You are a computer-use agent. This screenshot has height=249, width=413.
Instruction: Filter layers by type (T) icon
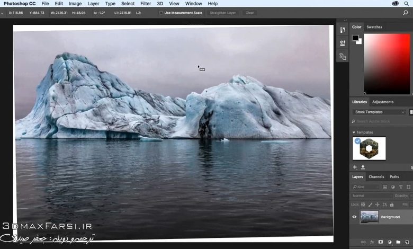coord(401,187)
